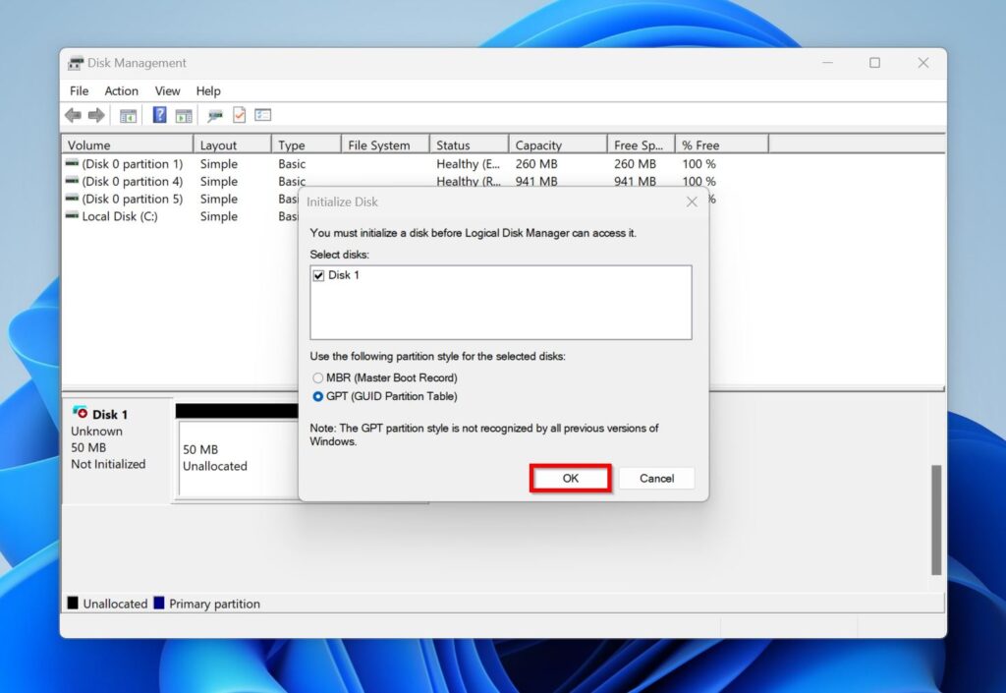Uncheck the Disk 1 checkbox
The image size is (1006, 693).
click(x=318, y=276)
